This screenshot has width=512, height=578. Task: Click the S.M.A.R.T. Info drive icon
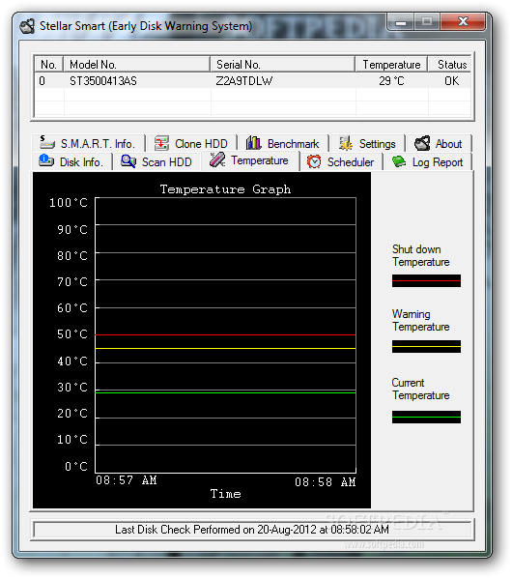(x=46, y=143)
